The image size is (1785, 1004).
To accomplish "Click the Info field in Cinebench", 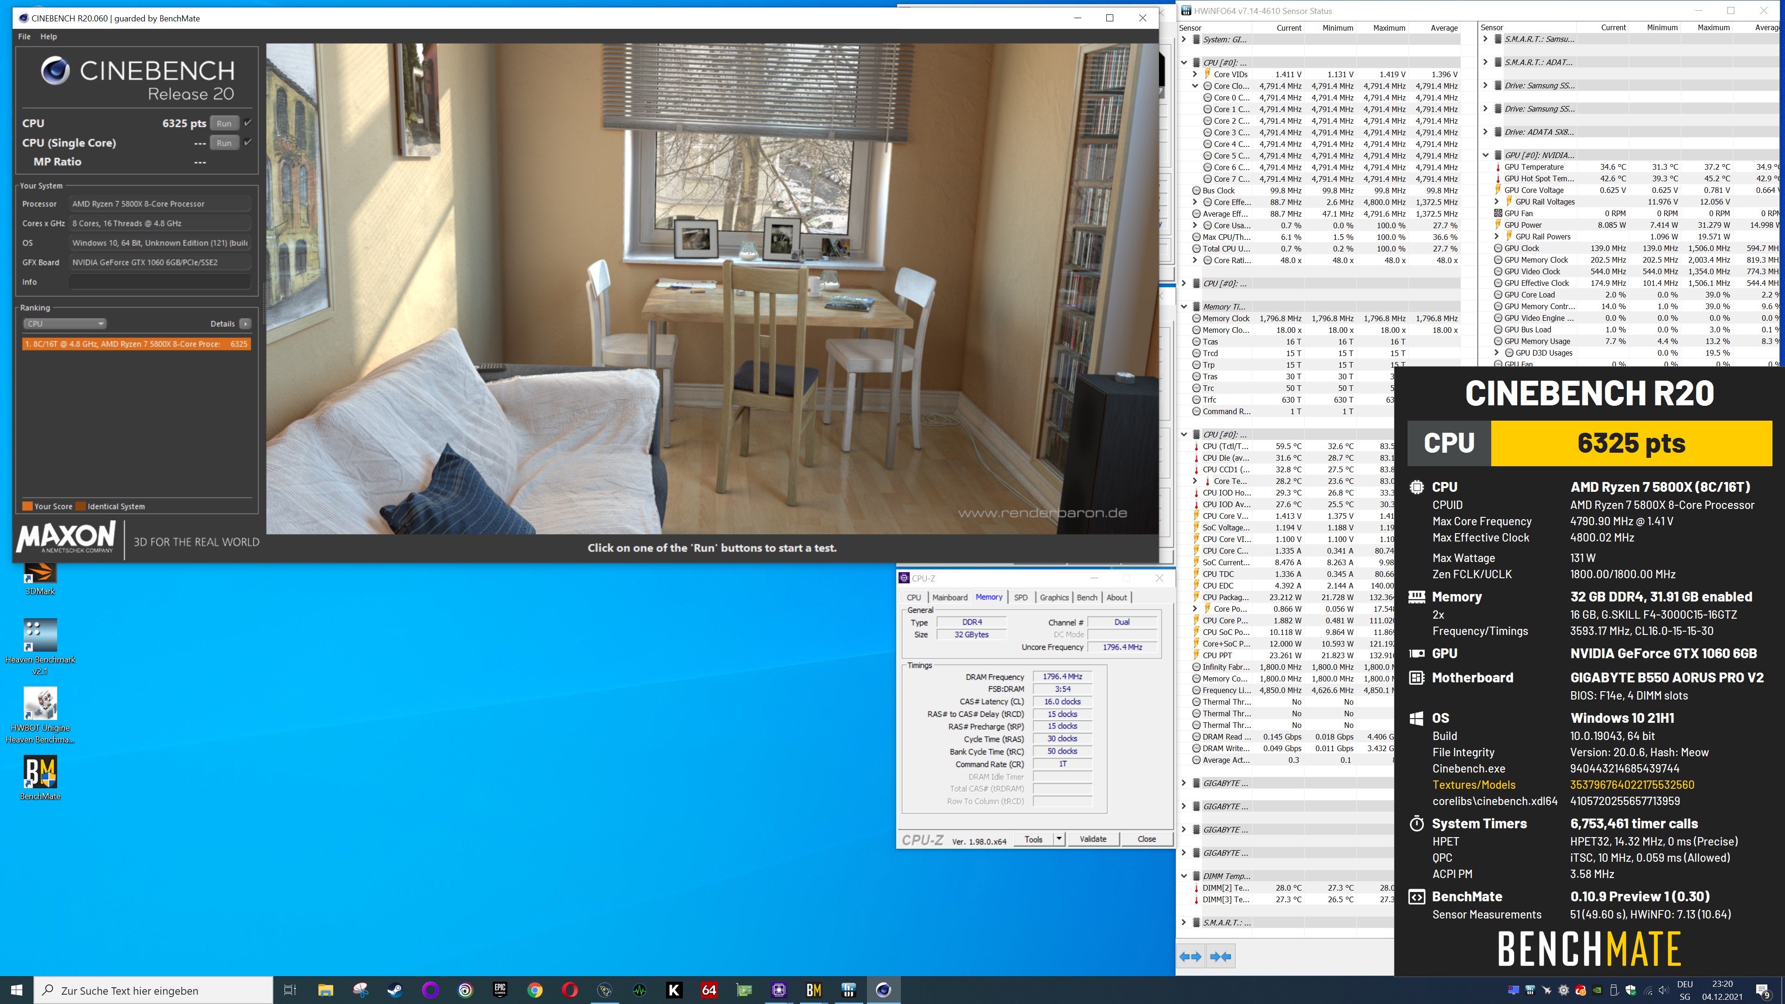I will [x=160, y=282].
